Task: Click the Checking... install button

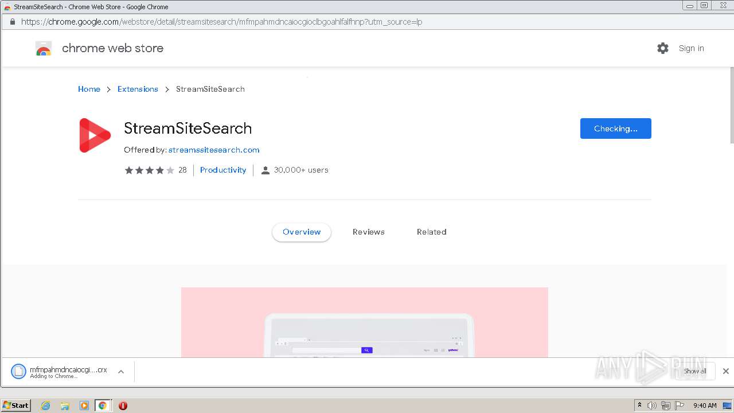Action: 616,128
